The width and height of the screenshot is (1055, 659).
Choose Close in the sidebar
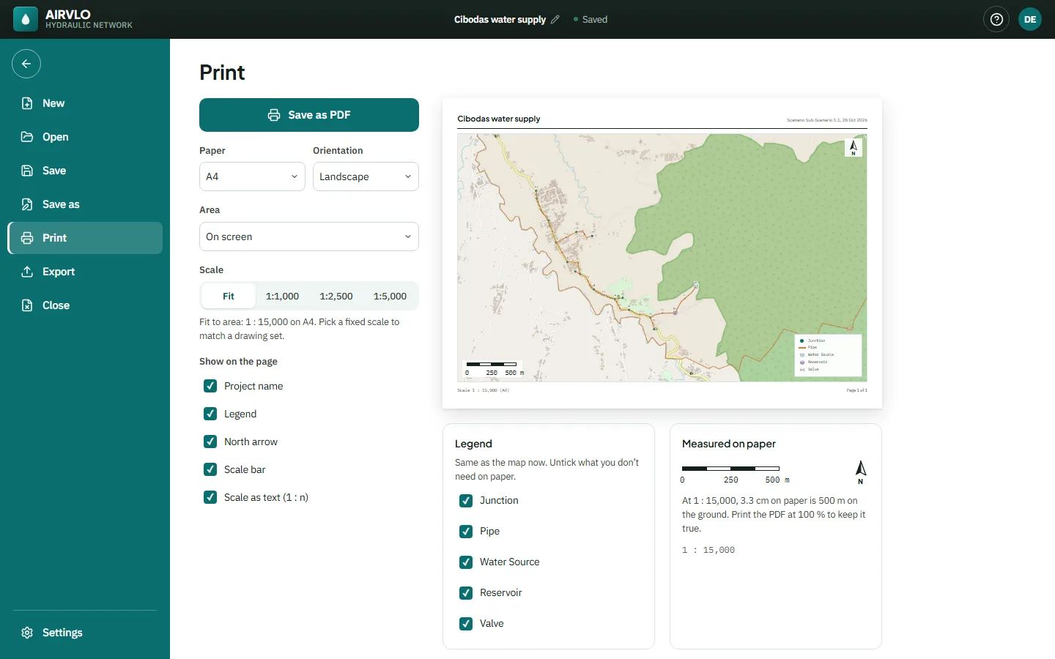pyautogui.click(x=85, y=305)
